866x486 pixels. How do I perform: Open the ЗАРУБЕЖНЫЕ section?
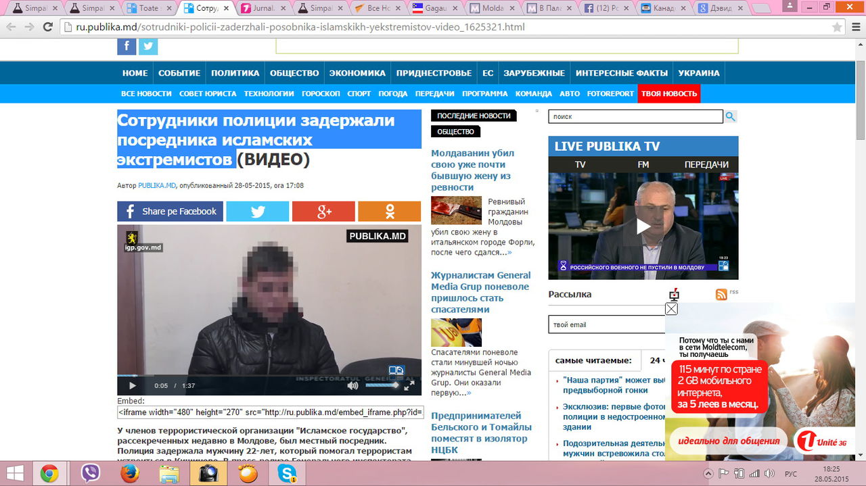pyautogui.click(x=534, y=73)
